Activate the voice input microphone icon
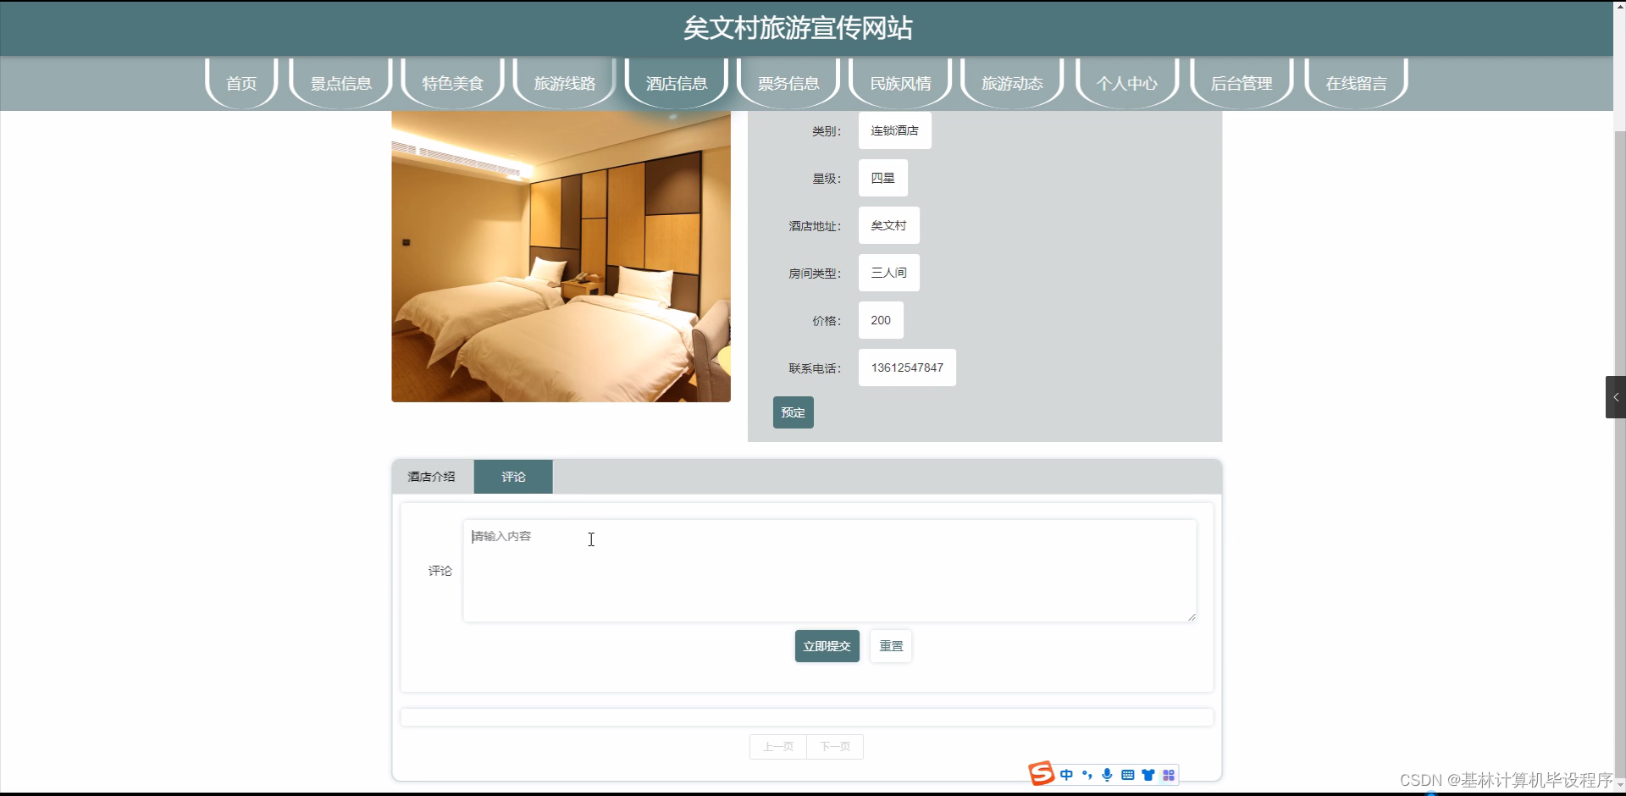Viewport: 1626px width, 796px height. point(1107,774)
